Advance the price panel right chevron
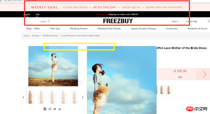 pyautogui.click(x=204, y=74)
